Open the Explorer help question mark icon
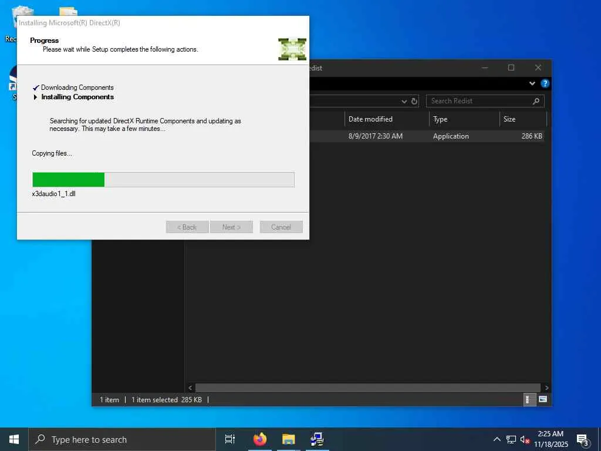This screenshot has height=451, width=601. click(545, 83)
